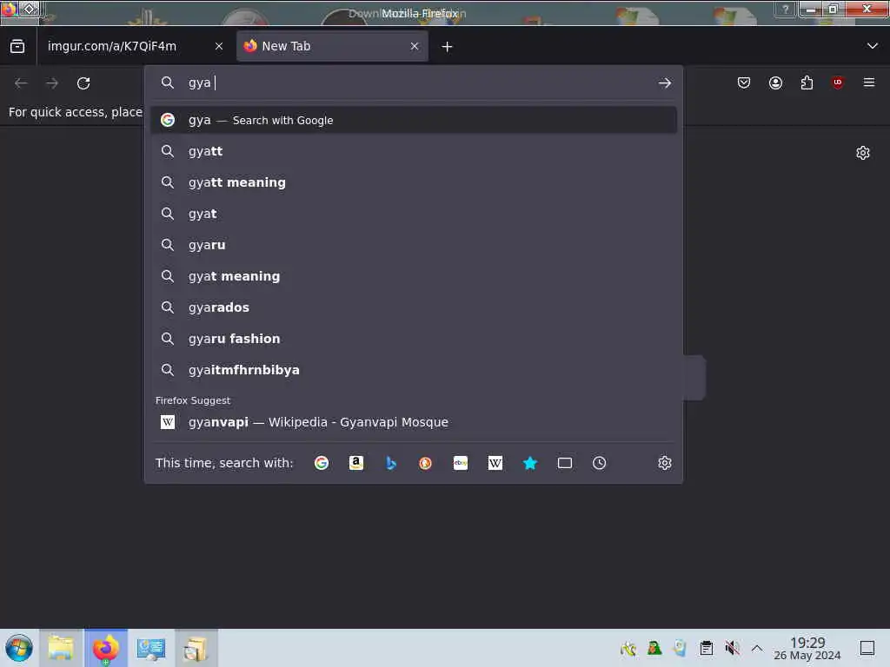Click the Go arrow in address bar
Screen dimensions: 890x667
tap(665, 83)
